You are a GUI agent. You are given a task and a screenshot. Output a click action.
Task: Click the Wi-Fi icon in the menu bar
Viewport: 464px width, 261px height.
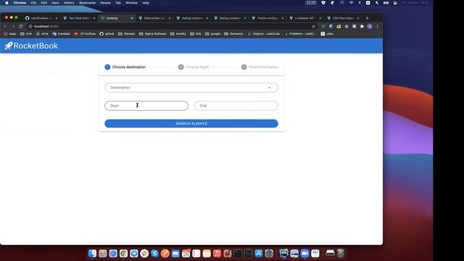[351, 3]
